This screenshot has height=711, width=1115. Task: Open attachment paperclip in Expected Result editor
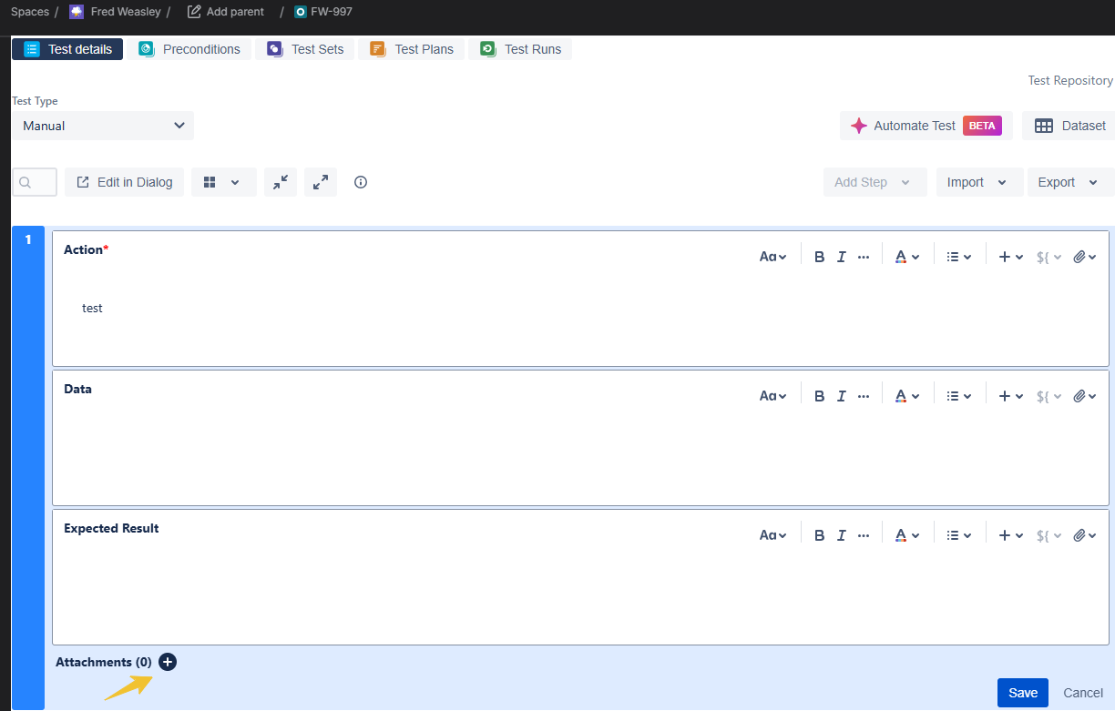1084,535
